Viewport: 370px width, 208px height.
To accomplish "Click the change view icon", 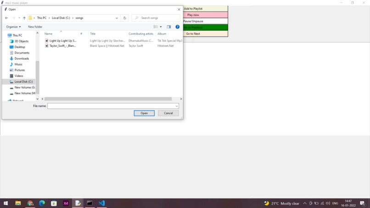I will (x=156, y=27).
